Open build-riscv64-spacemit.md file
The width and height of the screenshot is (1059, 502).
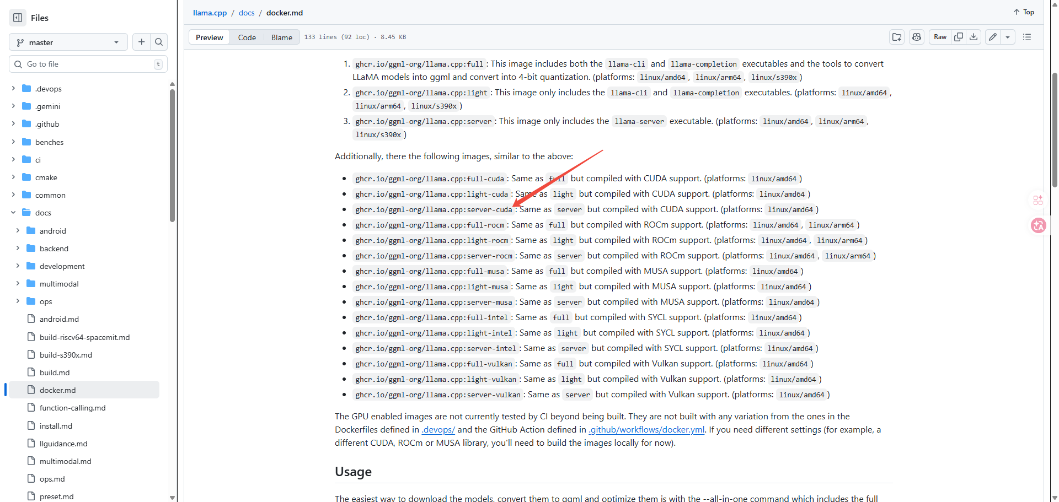[84, 337]
